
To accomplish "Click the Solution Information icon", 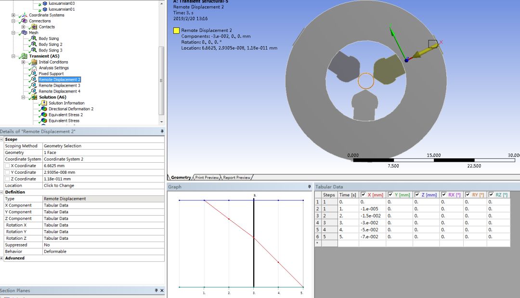I will tap(44, 103).
